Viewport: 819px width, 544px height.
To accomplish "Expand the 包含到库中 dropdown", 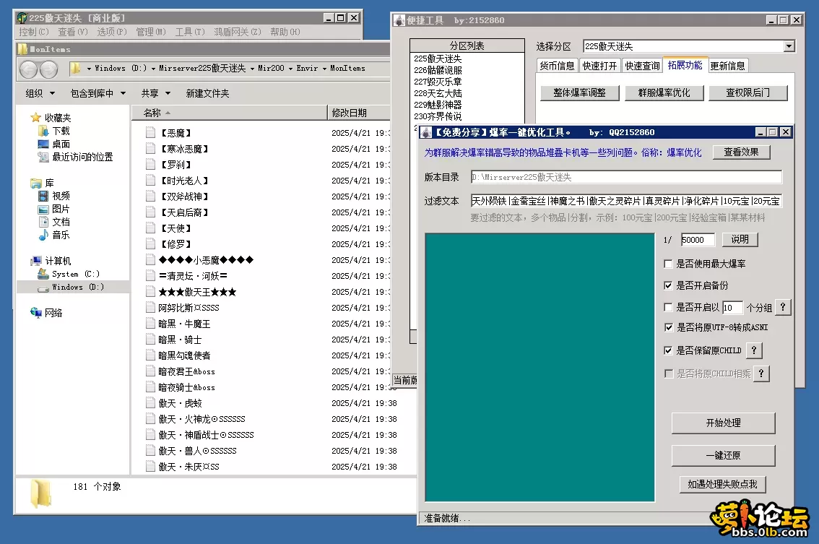I will click(x=98, y=93).
